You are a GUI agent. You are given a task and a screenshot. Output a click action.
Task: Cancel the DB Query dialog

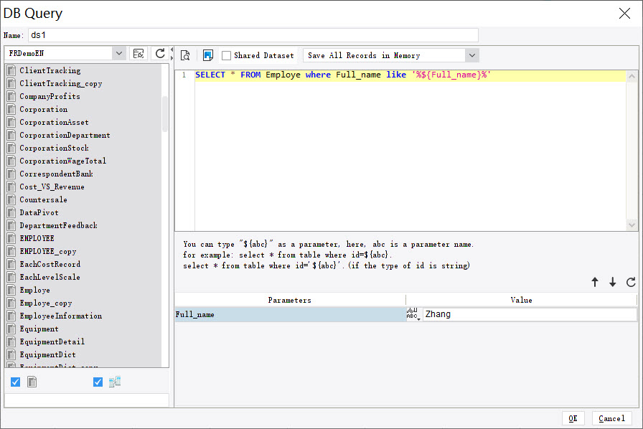coord(611,418)
